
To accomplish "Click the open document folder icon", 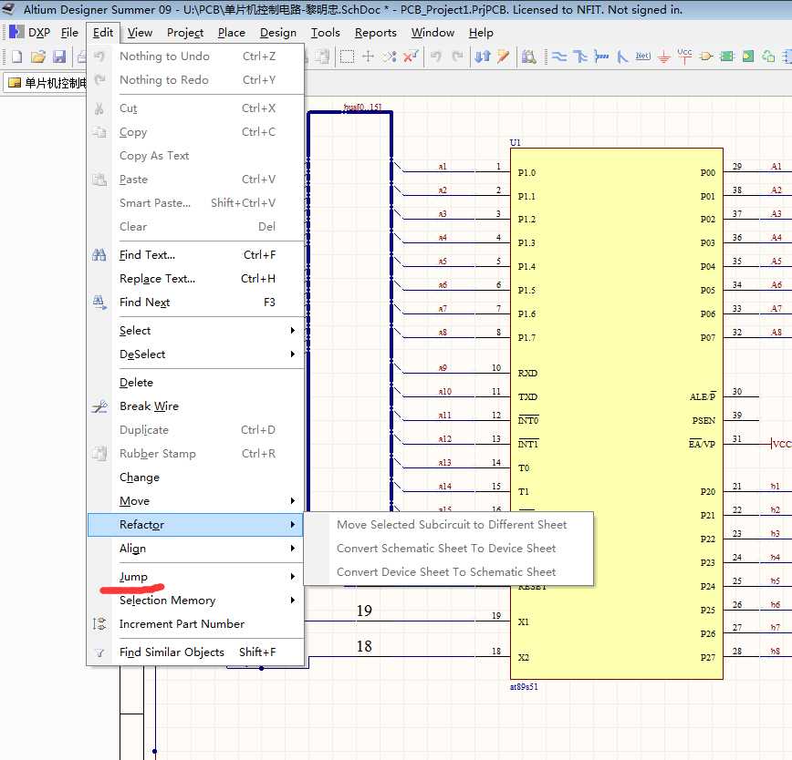I will pos(38,56).
